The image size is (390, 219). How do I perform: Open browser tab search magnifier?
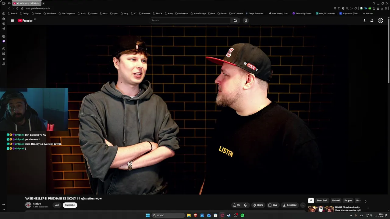coord(374,3)
